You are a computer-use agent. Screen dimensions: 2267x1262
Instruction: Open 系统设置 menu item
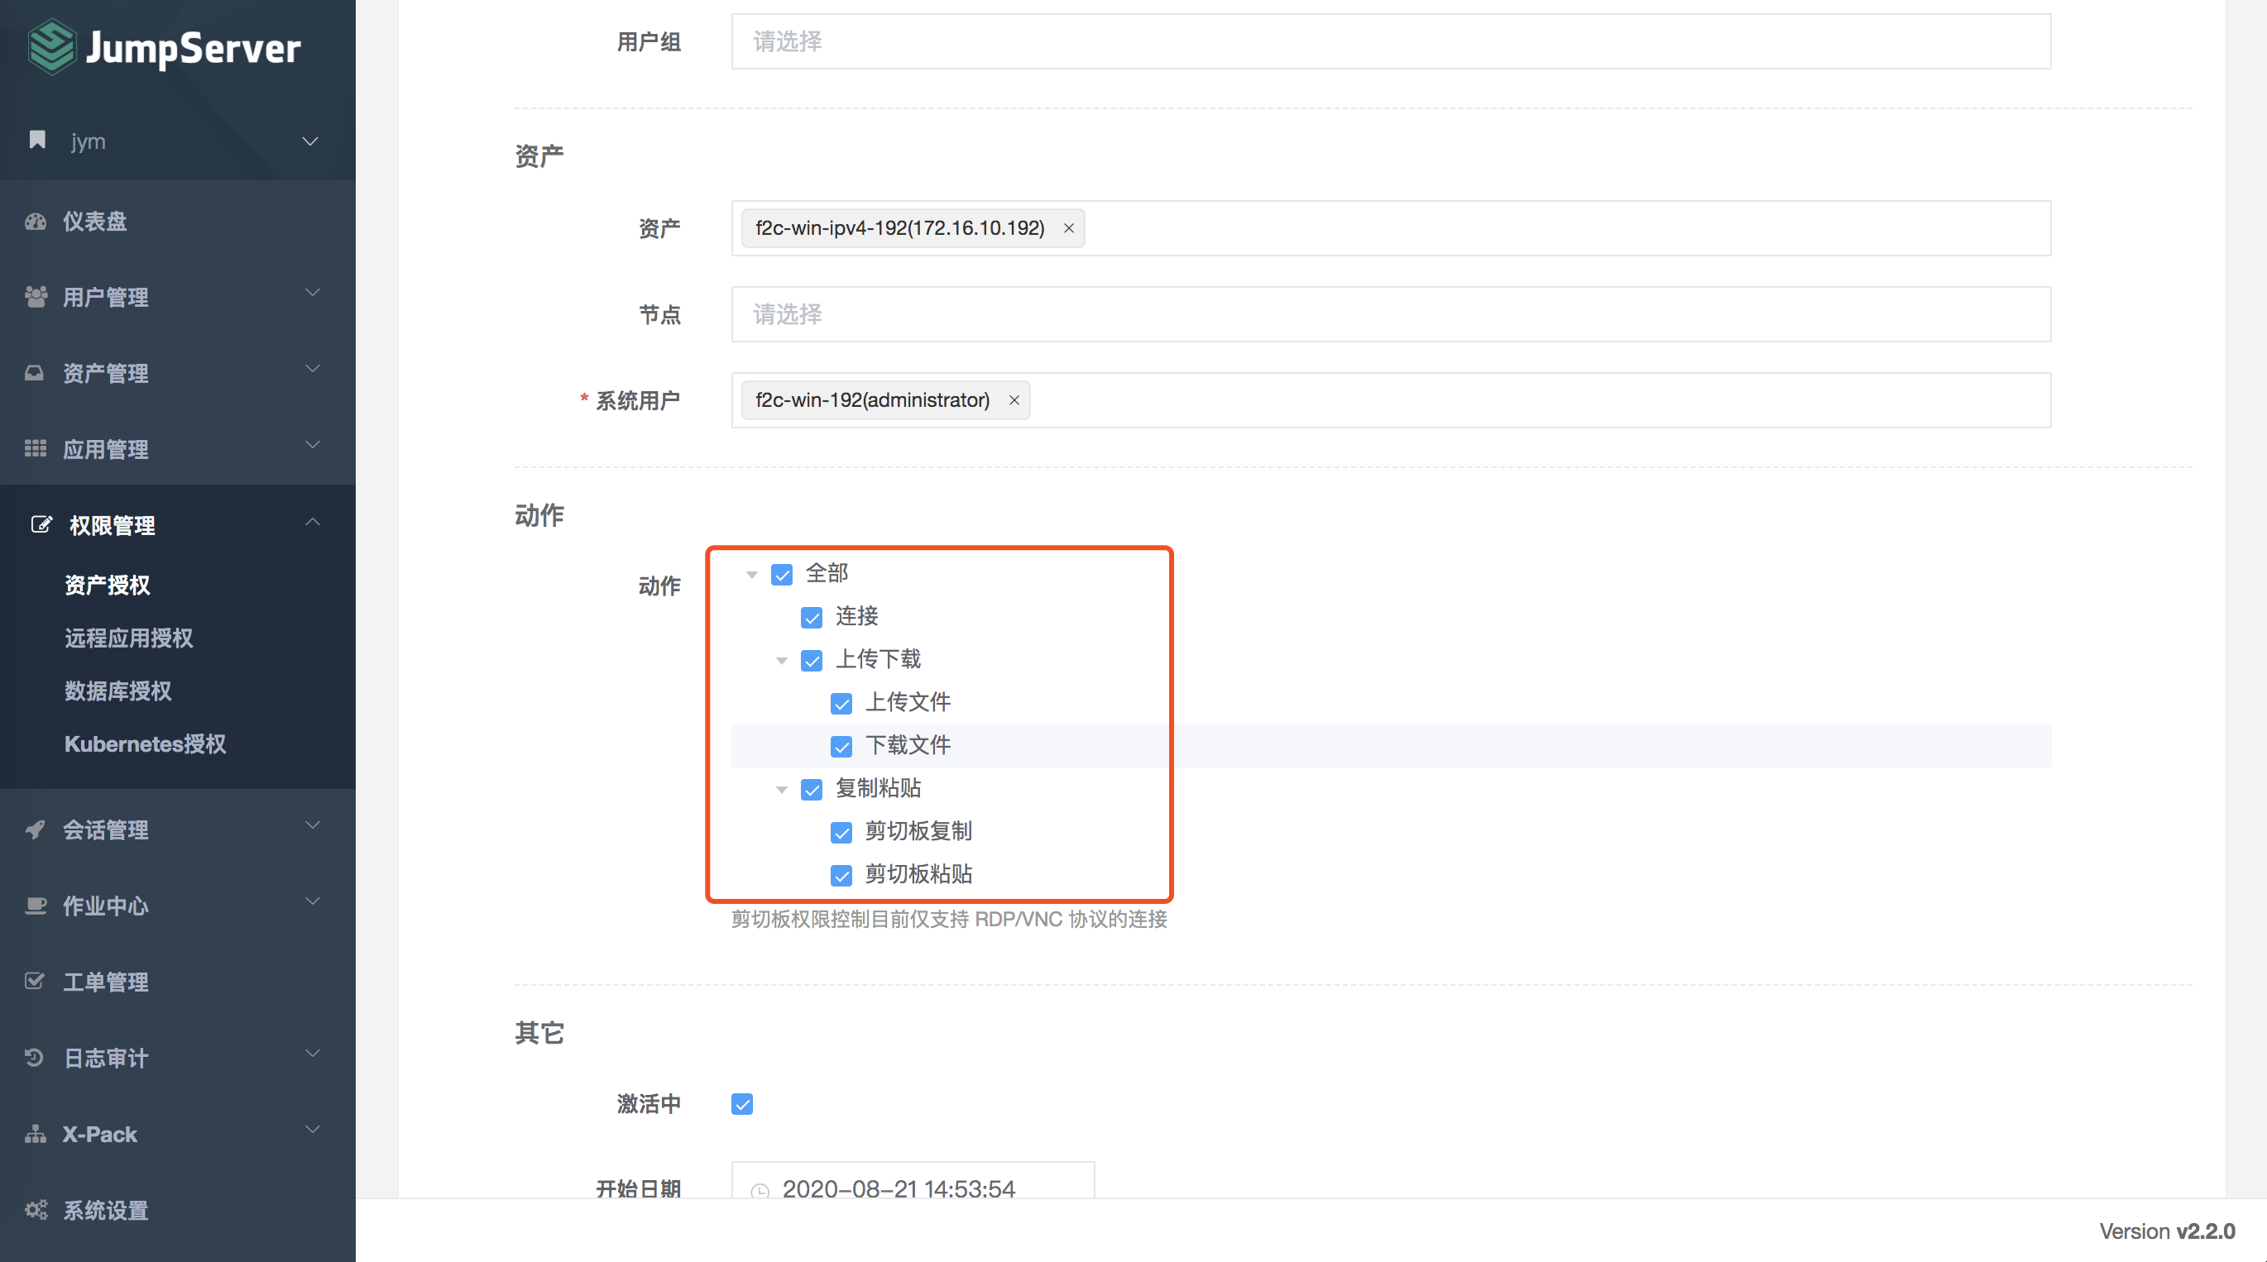(177, 1210)
